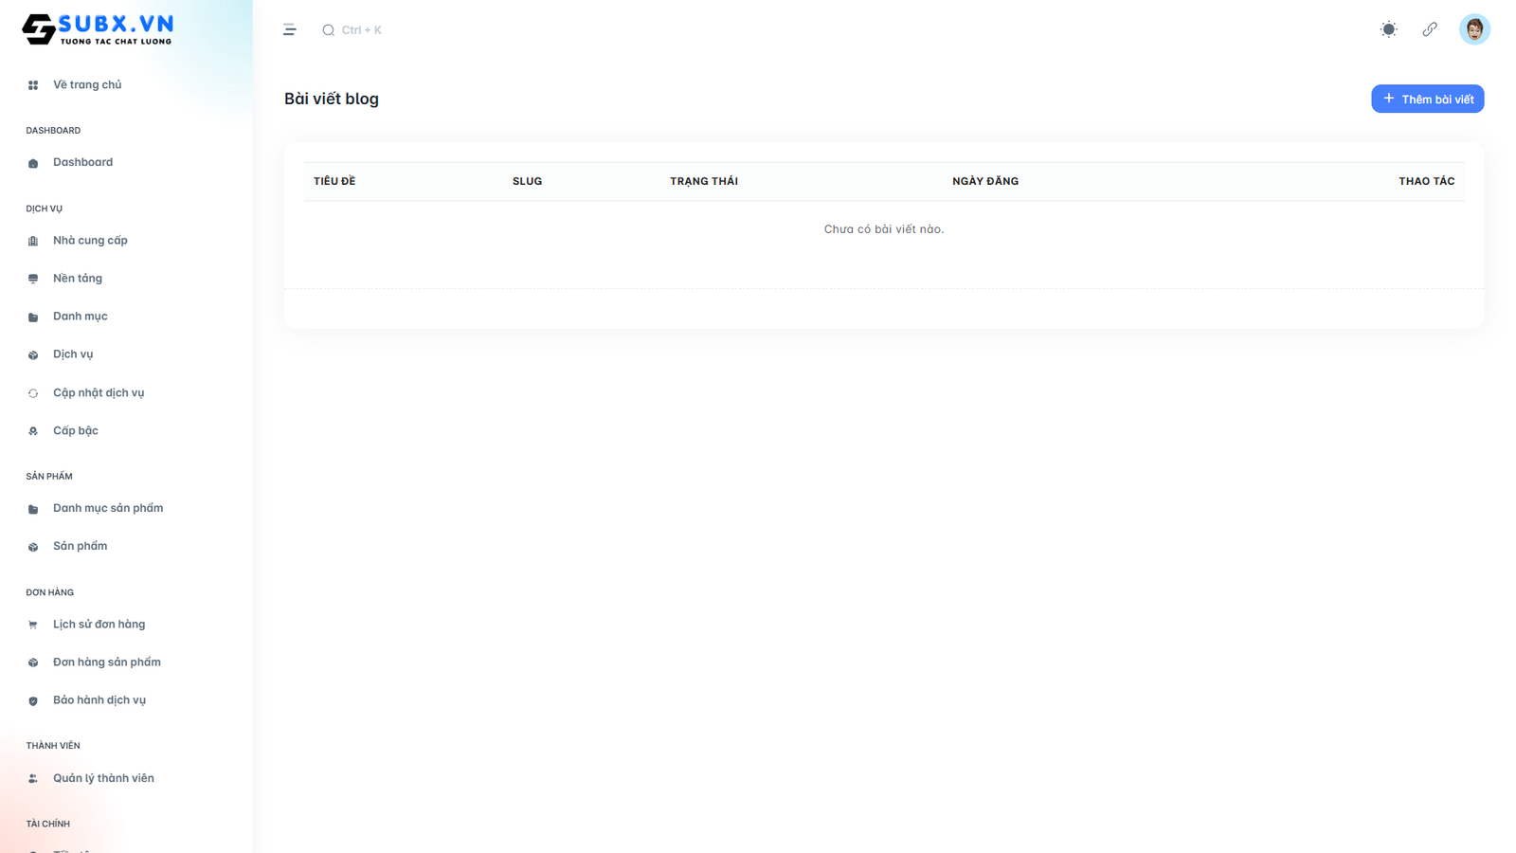The height and width of the screenshot is (853, 1516).
Task: Click the Nhà cung cấp building icon
Action: point(33,241)
